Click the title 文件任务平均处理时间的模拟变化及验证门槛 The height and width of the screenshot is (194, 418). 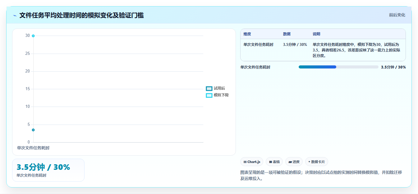coord(81,15)
